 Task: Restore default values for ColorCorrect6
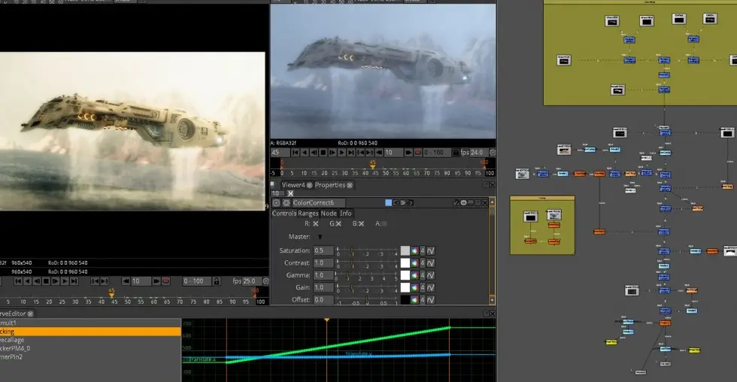click(409, 203)
